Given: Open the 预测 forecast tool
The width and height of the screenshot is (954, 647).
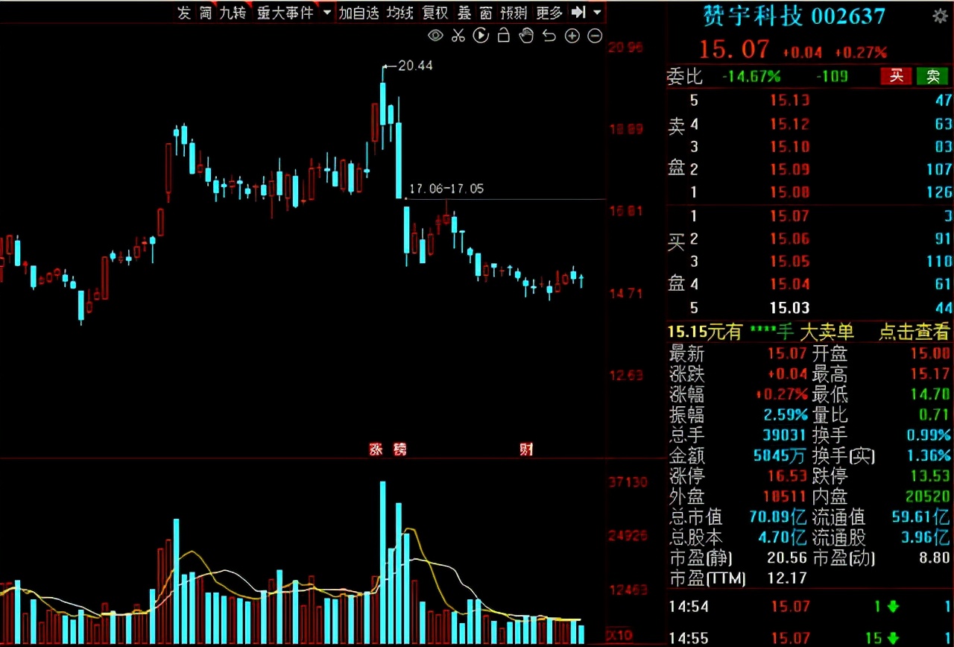Looking at the screenshot, I should tap(514, 13).
